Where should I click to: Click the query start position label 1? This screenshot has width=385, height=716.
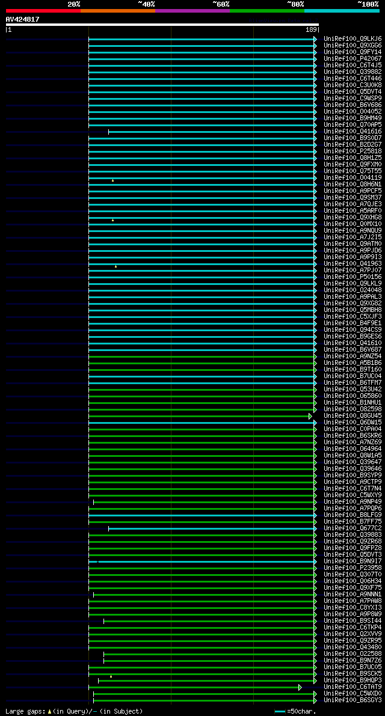pos(10,29)
